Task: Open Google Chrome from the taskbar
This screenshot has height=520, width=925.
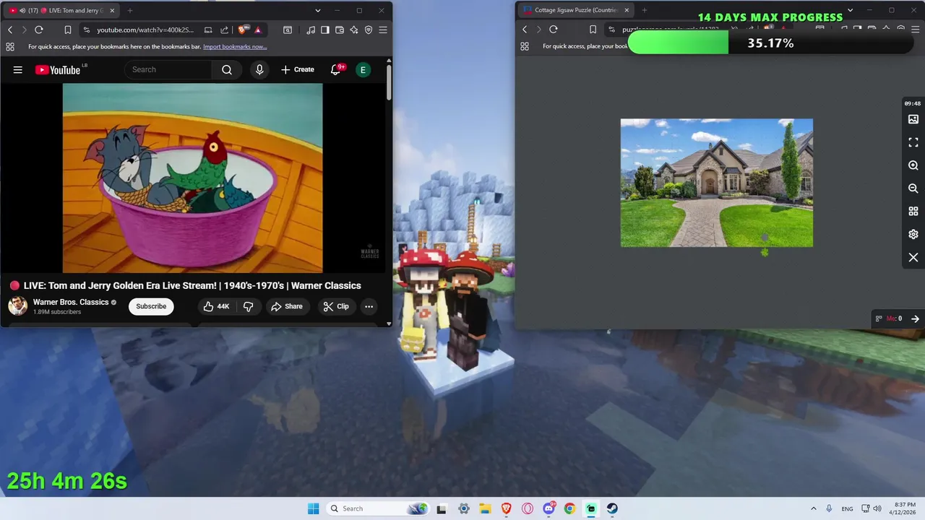Action: (x=569, y=508)
